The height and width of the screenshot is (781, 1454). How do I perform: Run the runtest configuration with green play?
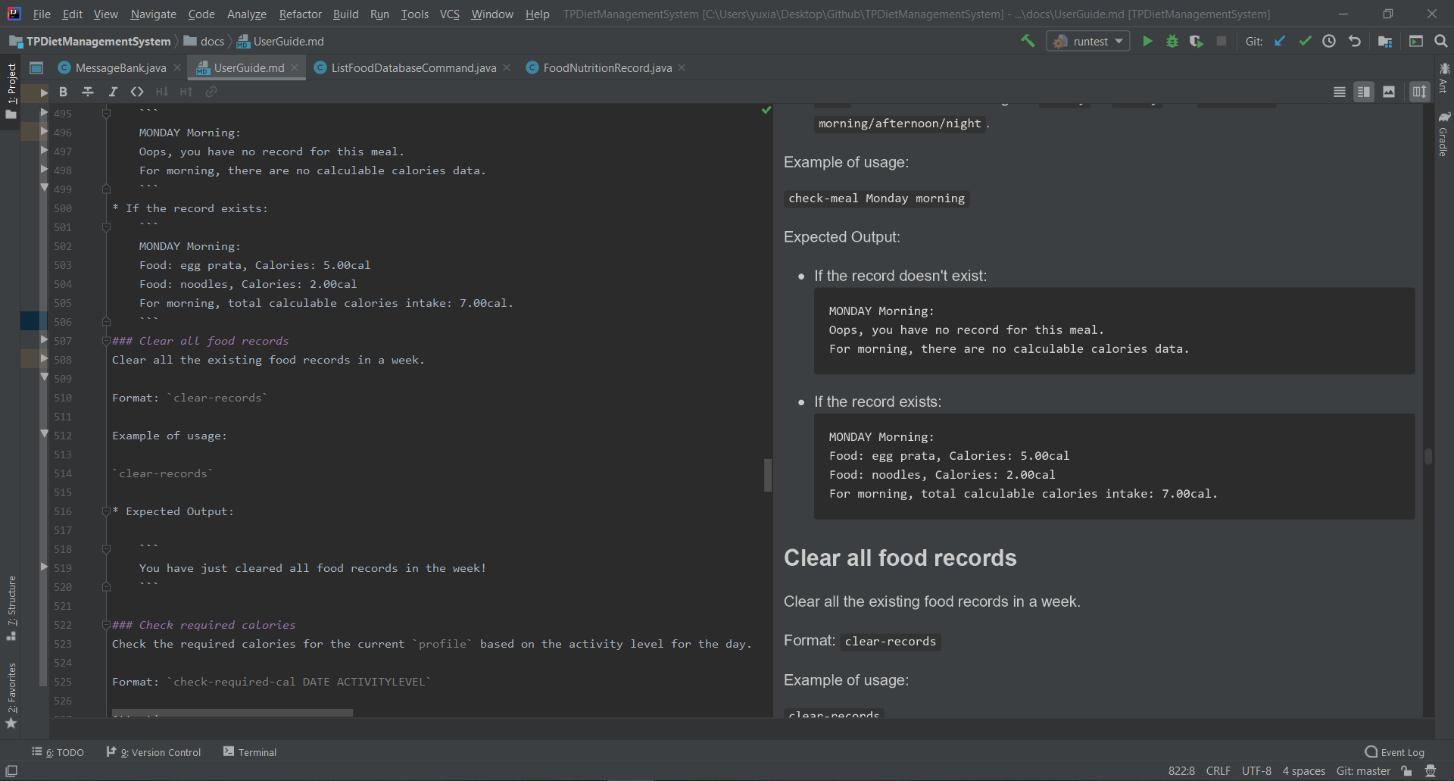coord(1147,41)
